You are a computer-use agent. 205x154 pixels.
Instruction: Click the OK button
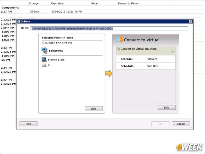coord(160,124)
